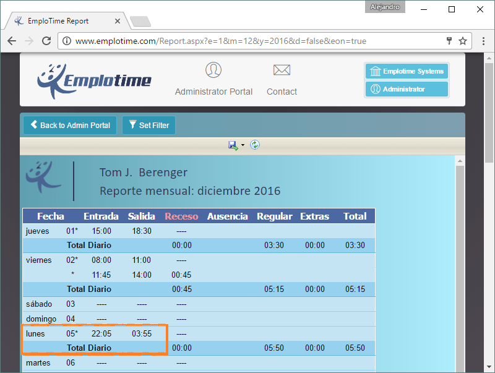495x373 pixels.
Task: Open the export format dropdown arrow
Action: [243, 145]
